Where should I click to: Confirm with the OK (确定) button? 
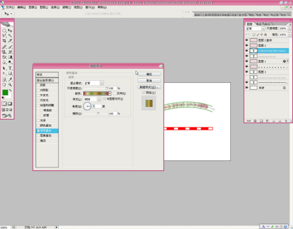(149, 74)
